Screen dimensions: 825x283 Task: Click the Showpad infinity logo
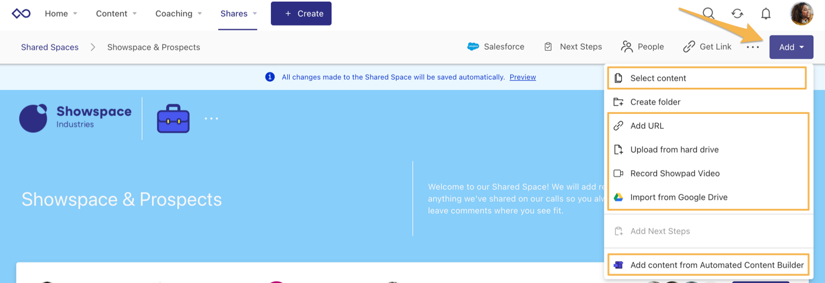[21, 13]
